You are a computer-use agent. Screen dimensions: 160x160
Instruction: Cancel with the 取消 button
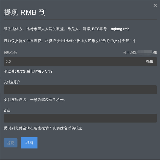[29, 143]
